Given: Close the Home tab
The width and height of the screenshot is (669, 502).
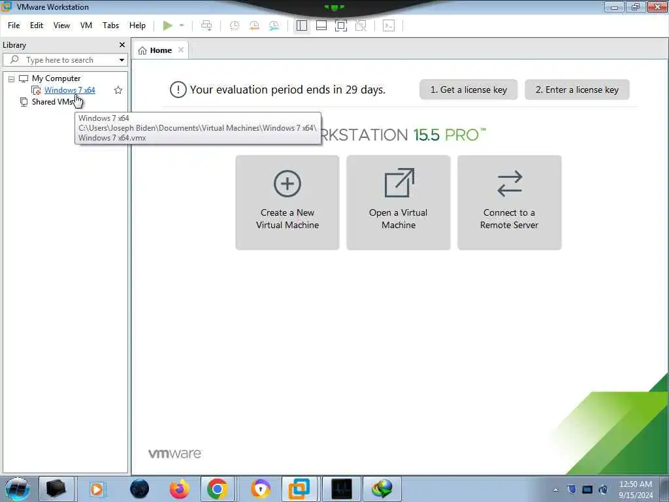Looking at the screenshot, I should (x=181, y=50).
